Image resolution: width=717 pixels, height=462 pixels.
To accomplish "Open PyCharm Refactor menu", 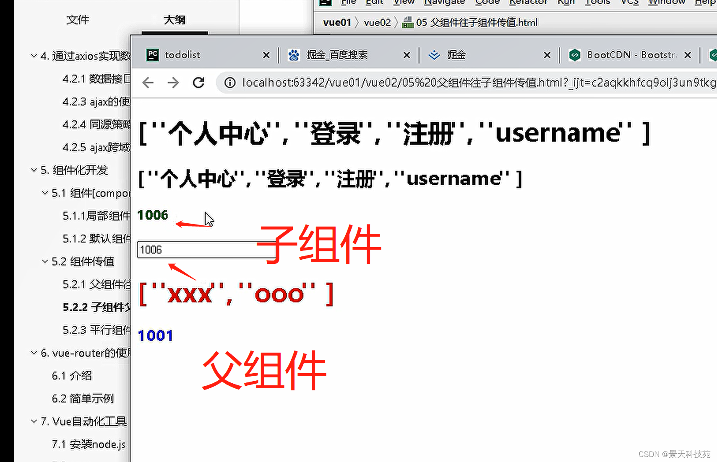I will (x=528, y=2).
